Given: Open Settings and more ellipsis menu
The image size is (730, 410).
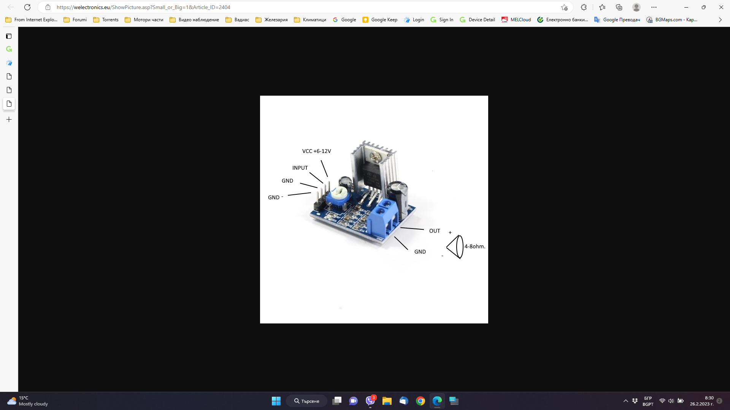Looking at the screenshot, I should tap(654, 7).
